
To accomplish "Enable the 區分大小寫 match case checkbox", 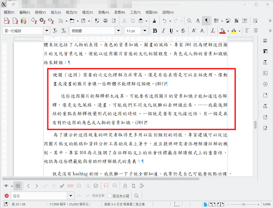I will tap(109, 196).
